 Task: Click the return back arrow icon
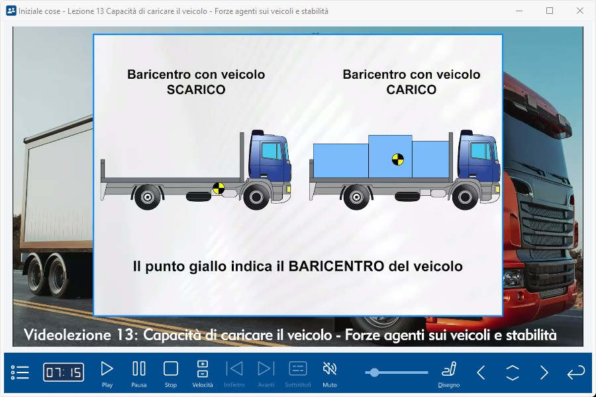575,373
